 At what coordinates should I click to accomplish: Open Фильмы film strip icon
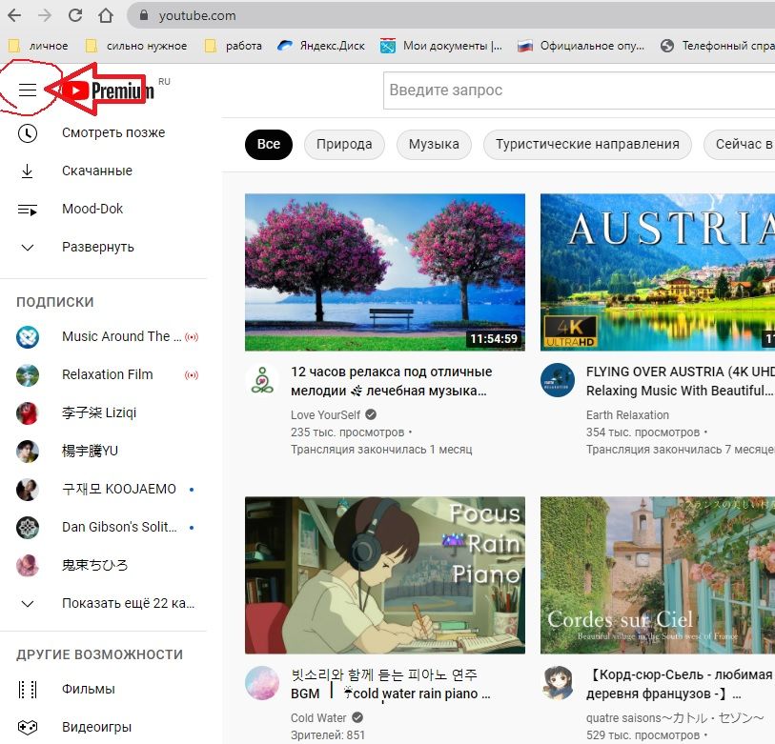pyautogui.click(x=28, y=689)
